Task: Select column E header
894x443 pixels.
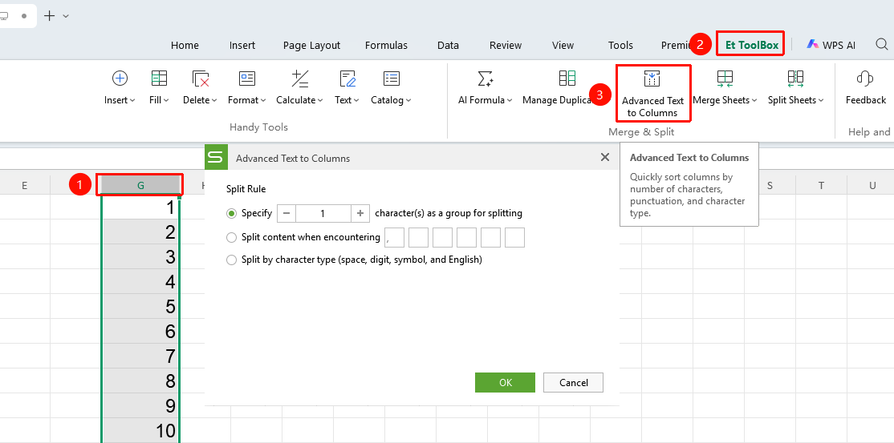Action: [25, 185]
